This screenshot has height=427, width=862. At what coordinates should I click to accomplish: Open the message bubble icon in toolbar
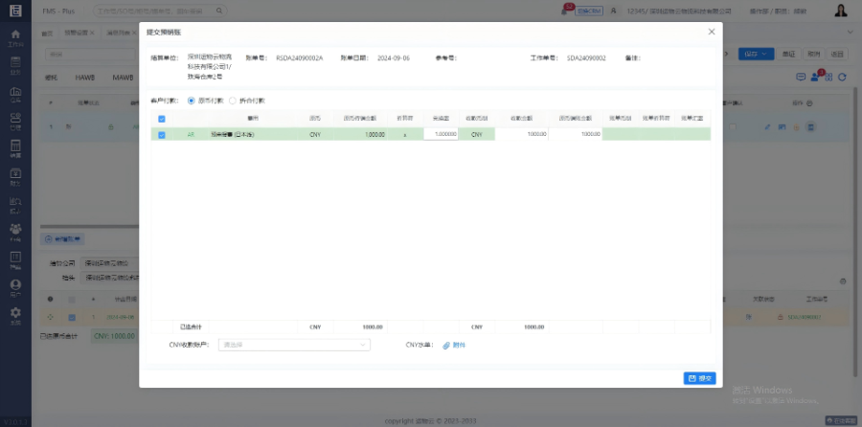[801, 77]
